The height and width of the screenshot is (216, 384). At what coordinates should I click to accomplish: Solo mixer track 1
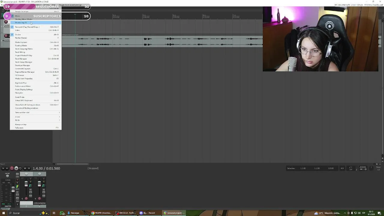pyautogui.click(x=31, y=181)
